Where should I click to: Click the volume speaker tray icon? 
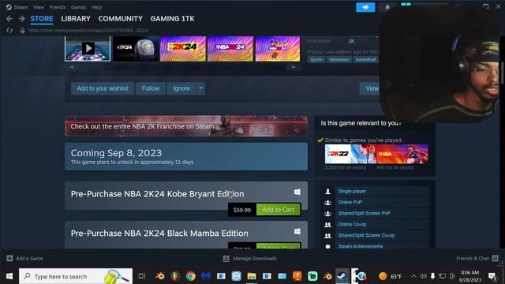[423, 276]
